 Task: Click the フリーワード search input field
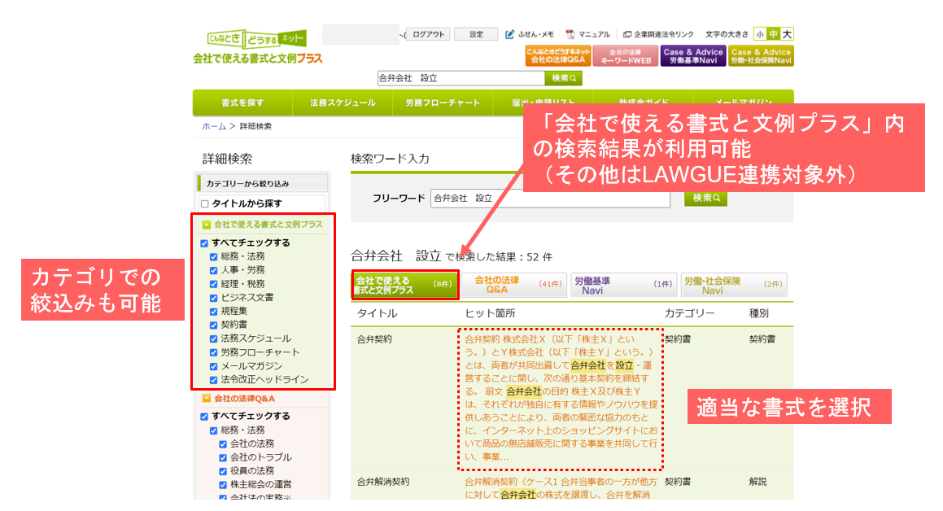click(550, 198)
